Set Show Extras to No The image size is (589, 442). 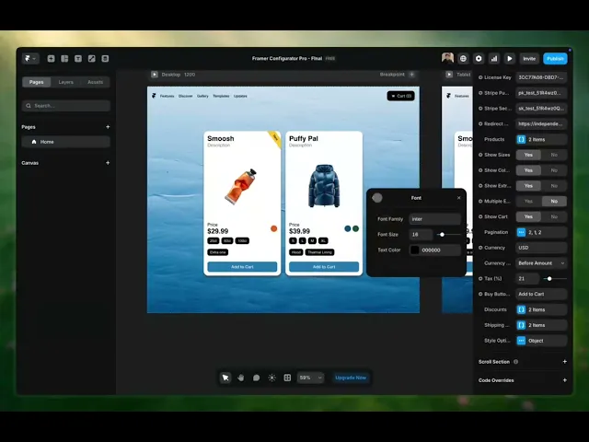554,186
